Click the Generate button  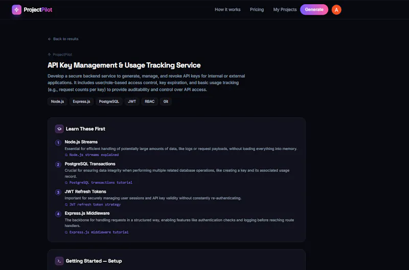(x=314, y=10)
